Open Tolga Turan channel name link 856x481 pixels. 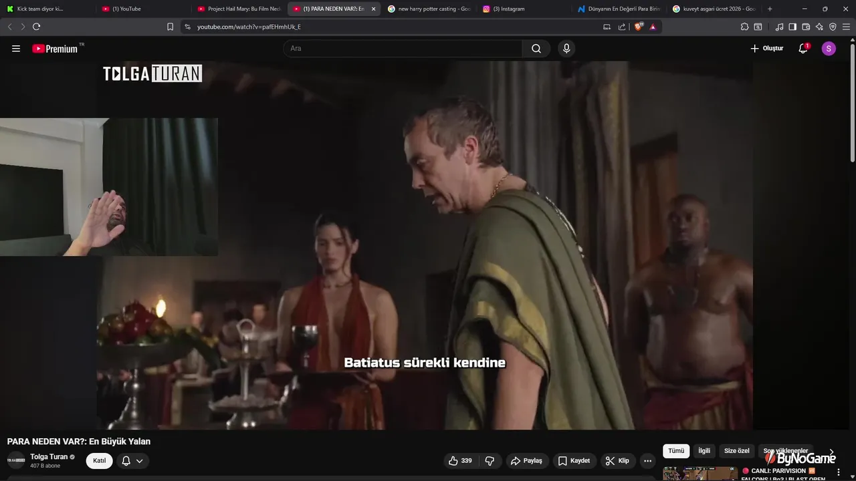point(49,457)
